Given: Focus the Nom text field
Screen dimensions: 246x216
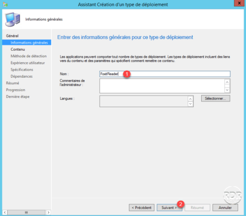Looking at the screenshot, I should coord(165,74).
